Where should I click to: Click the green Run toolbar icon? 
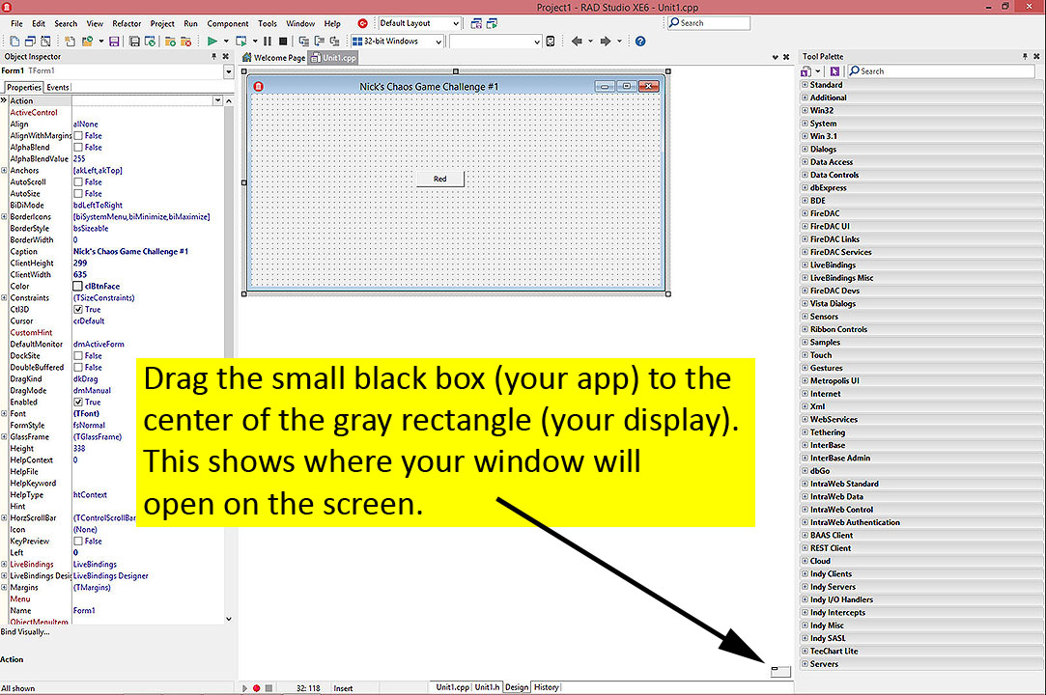point(212,42)
